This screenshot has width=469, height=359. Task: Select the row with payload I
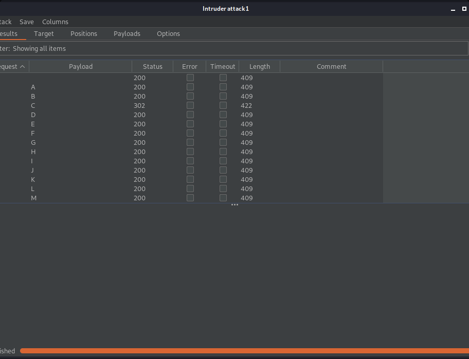191,161
